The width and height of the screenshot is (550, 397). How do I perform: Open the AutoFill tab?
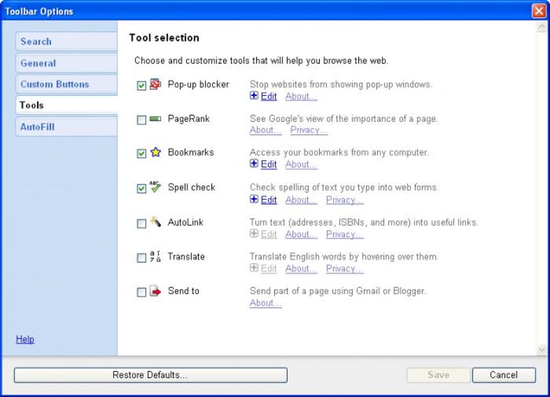[x=67, y=127]
